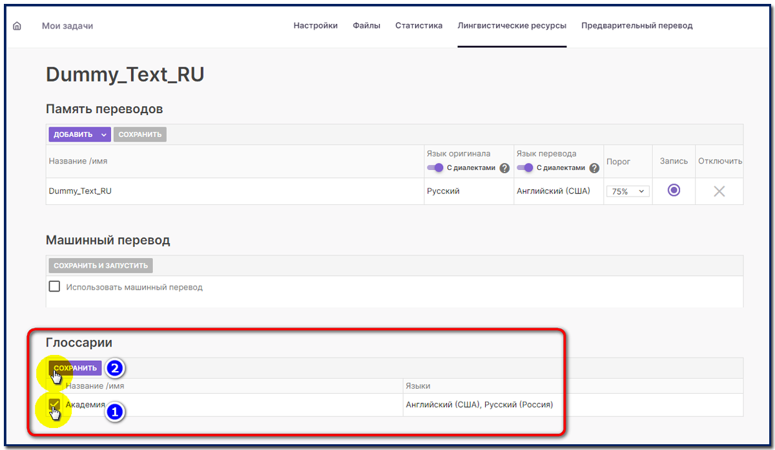775x450 pixels.
Task: Click help icon next to target language dialects
Action: tap(595, 168)
